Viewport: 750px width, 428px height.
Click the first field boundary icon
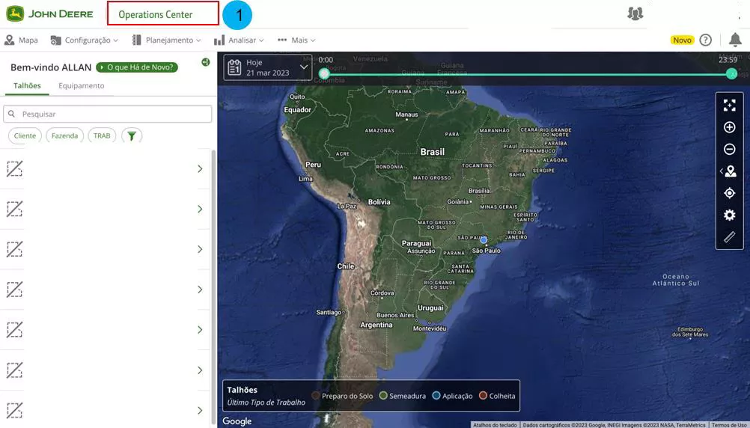point(14,169)
